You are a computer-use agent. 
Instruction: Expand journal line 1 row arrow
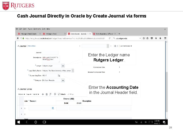click(x=21, y=108)
